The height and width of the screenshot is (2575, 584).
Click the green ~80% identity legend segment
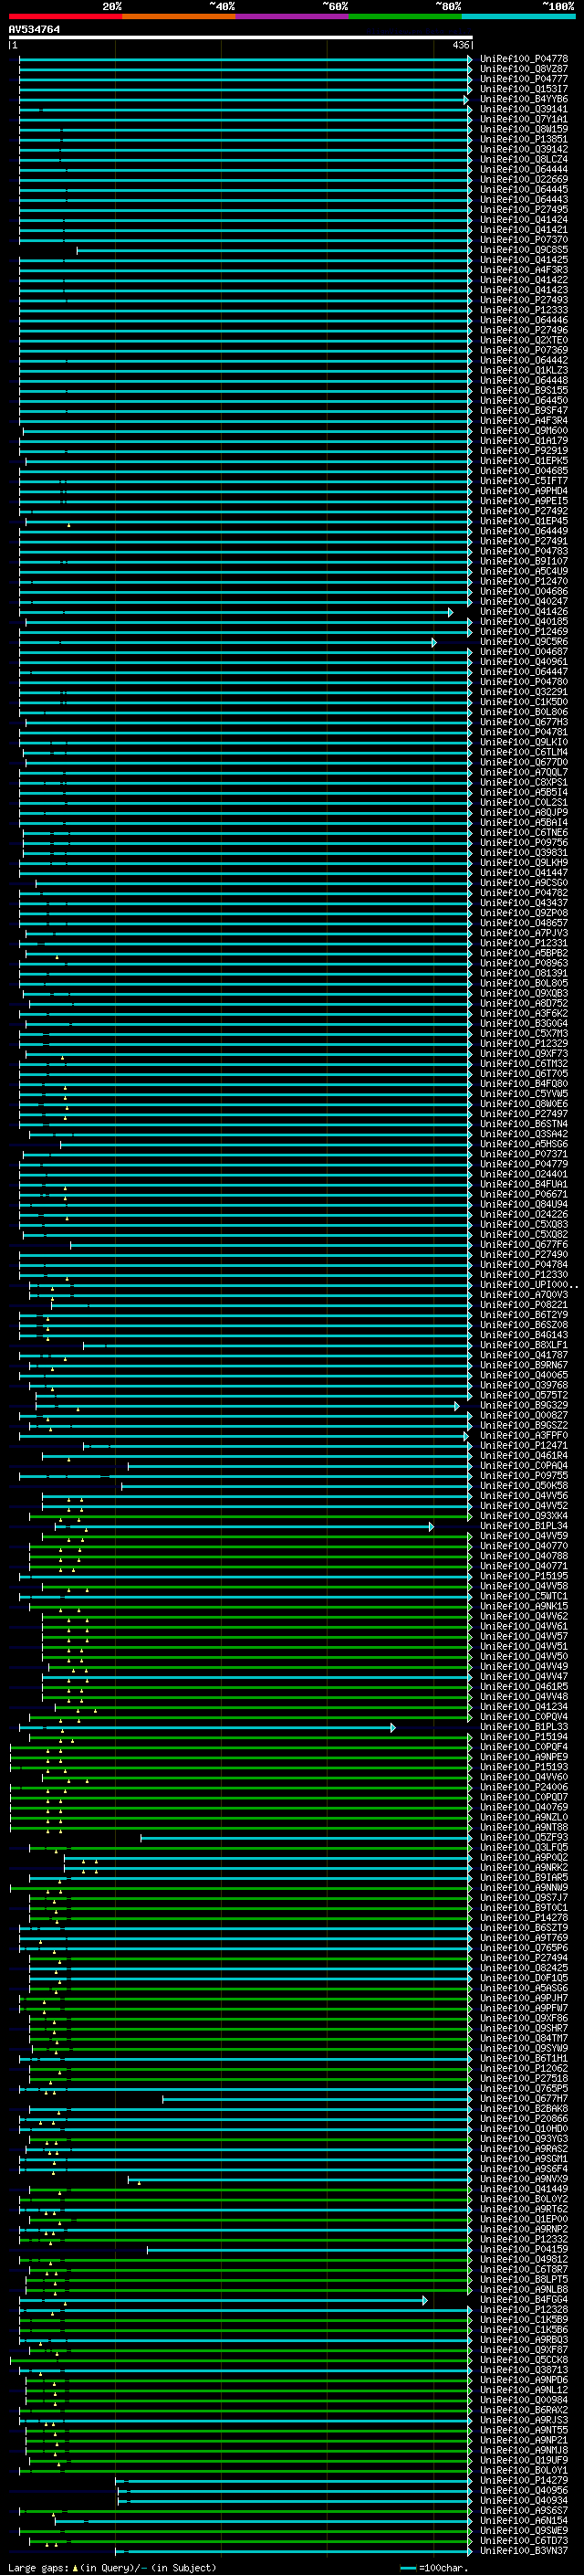405,16
